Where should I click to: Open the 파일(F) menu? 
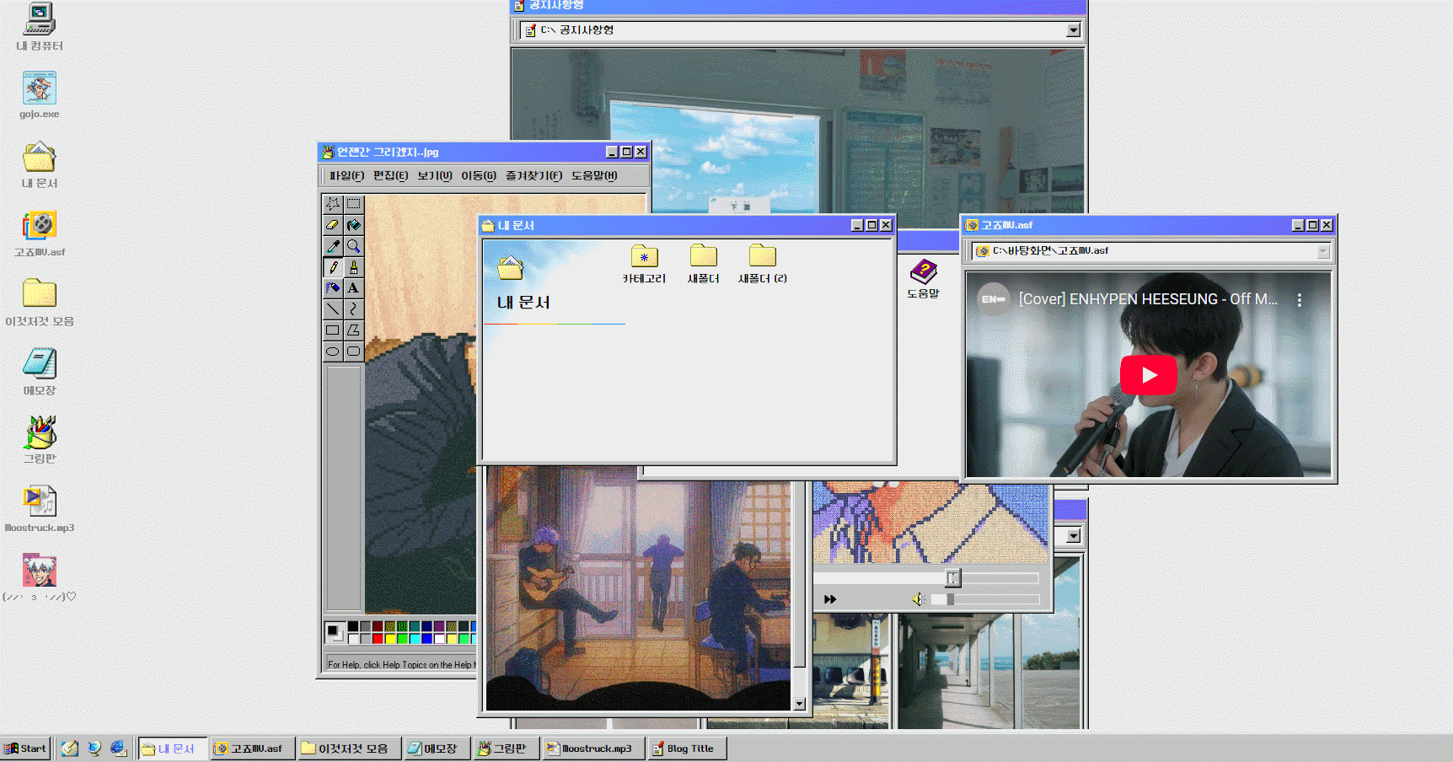pyautogui.click(x=346, y=175)
